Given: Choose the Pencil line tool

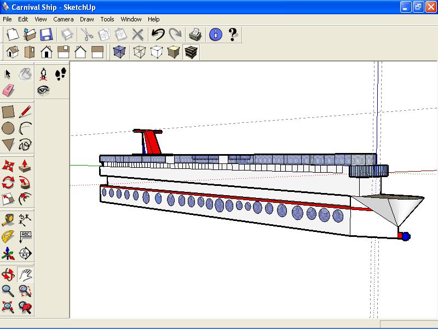Looking at the screenshot, I should click(x=25, y=112).
